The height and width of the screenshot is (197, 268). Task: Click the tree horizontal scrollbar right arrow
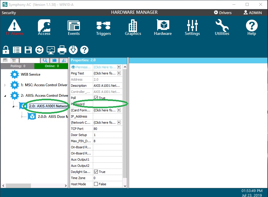(x=66, y=186)
